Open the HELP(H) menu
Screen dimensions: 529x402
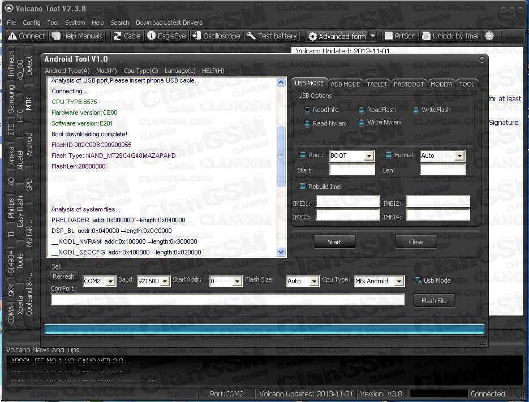(213, 71)
